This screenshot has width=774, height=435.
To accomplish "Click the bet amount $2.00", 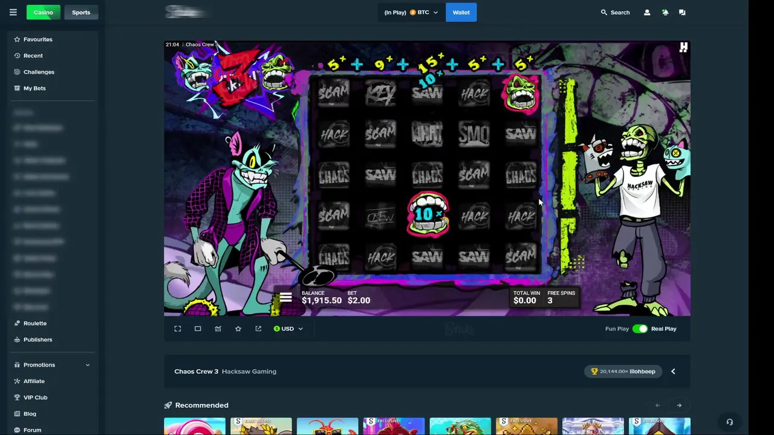I will tap(359, 300).
